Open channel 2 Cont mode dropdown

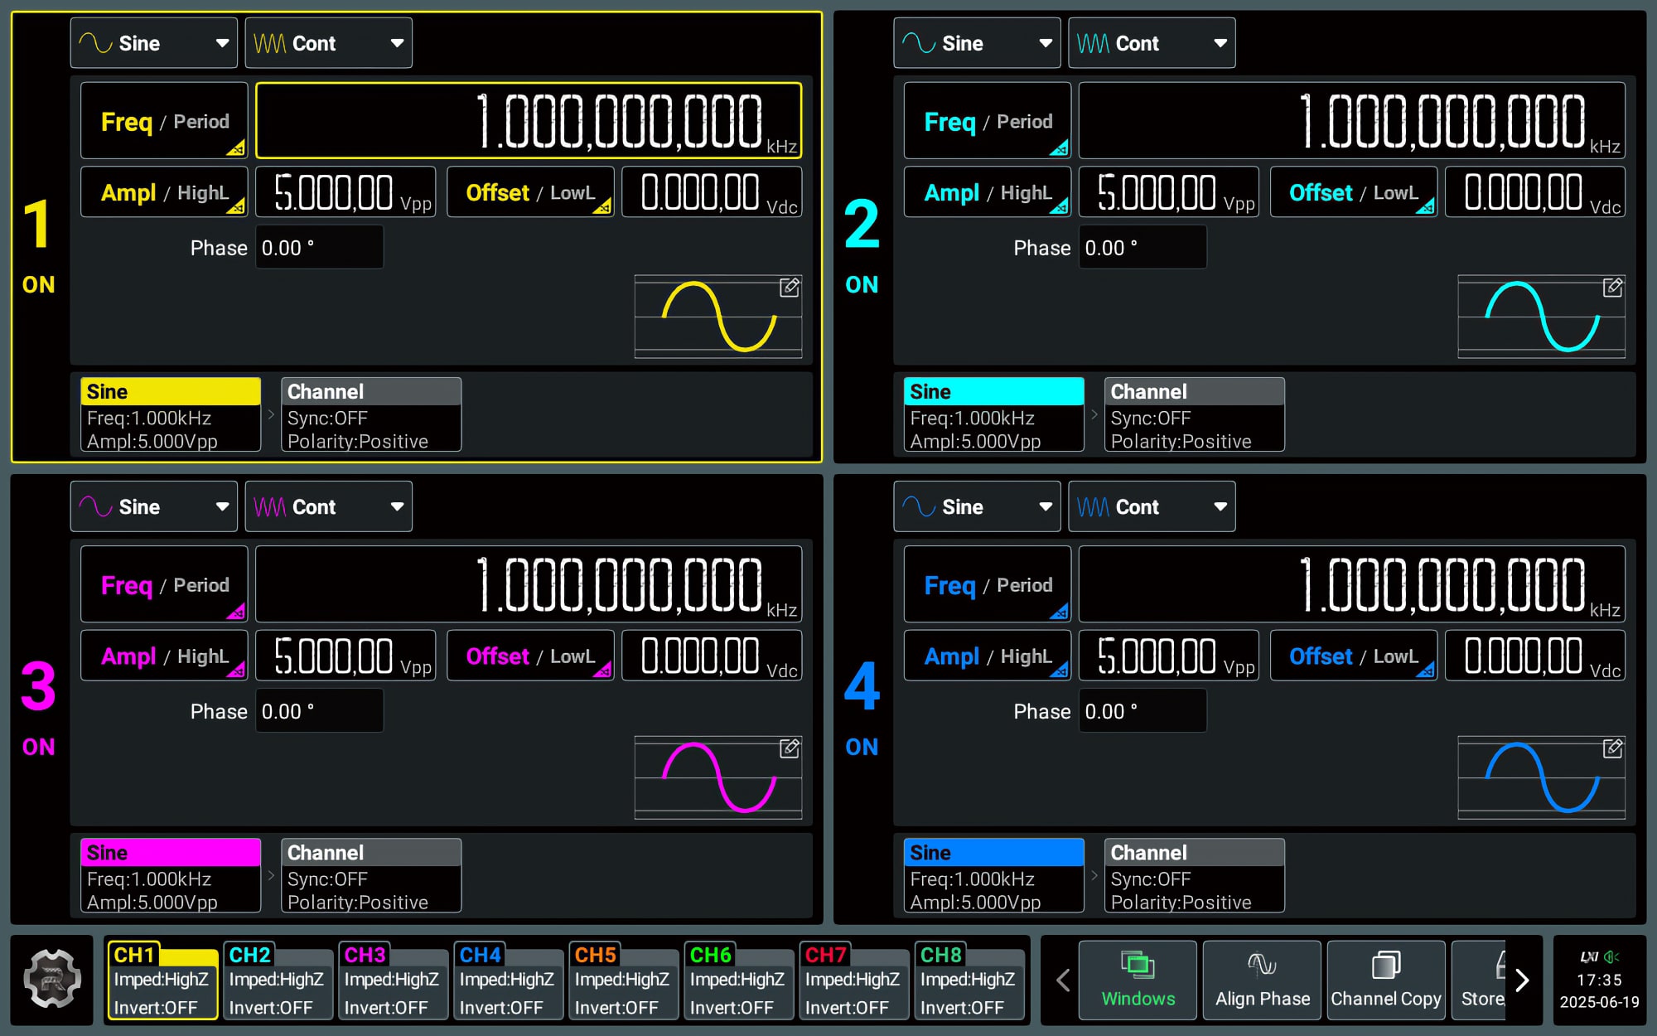click(x=1152, y=43)
